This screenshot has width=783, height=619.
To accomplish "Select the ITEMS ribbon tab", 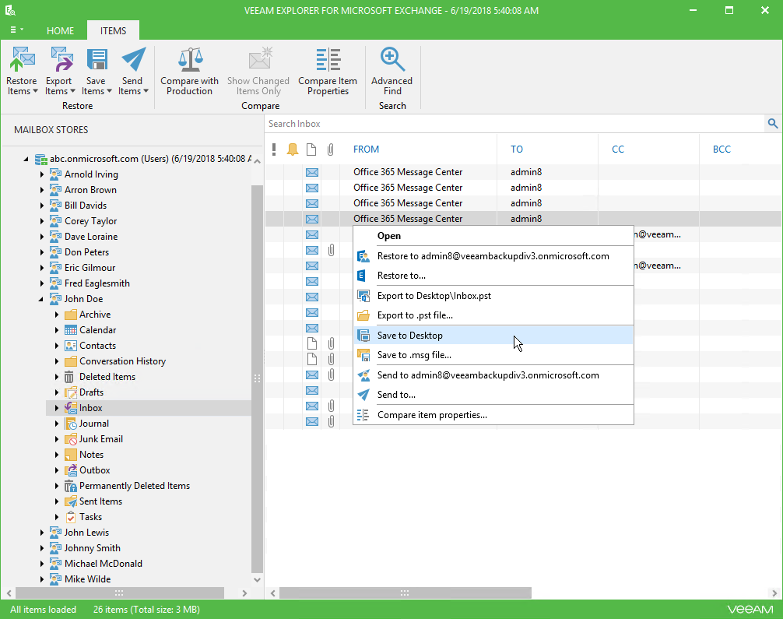I will [x=114, y=30].
